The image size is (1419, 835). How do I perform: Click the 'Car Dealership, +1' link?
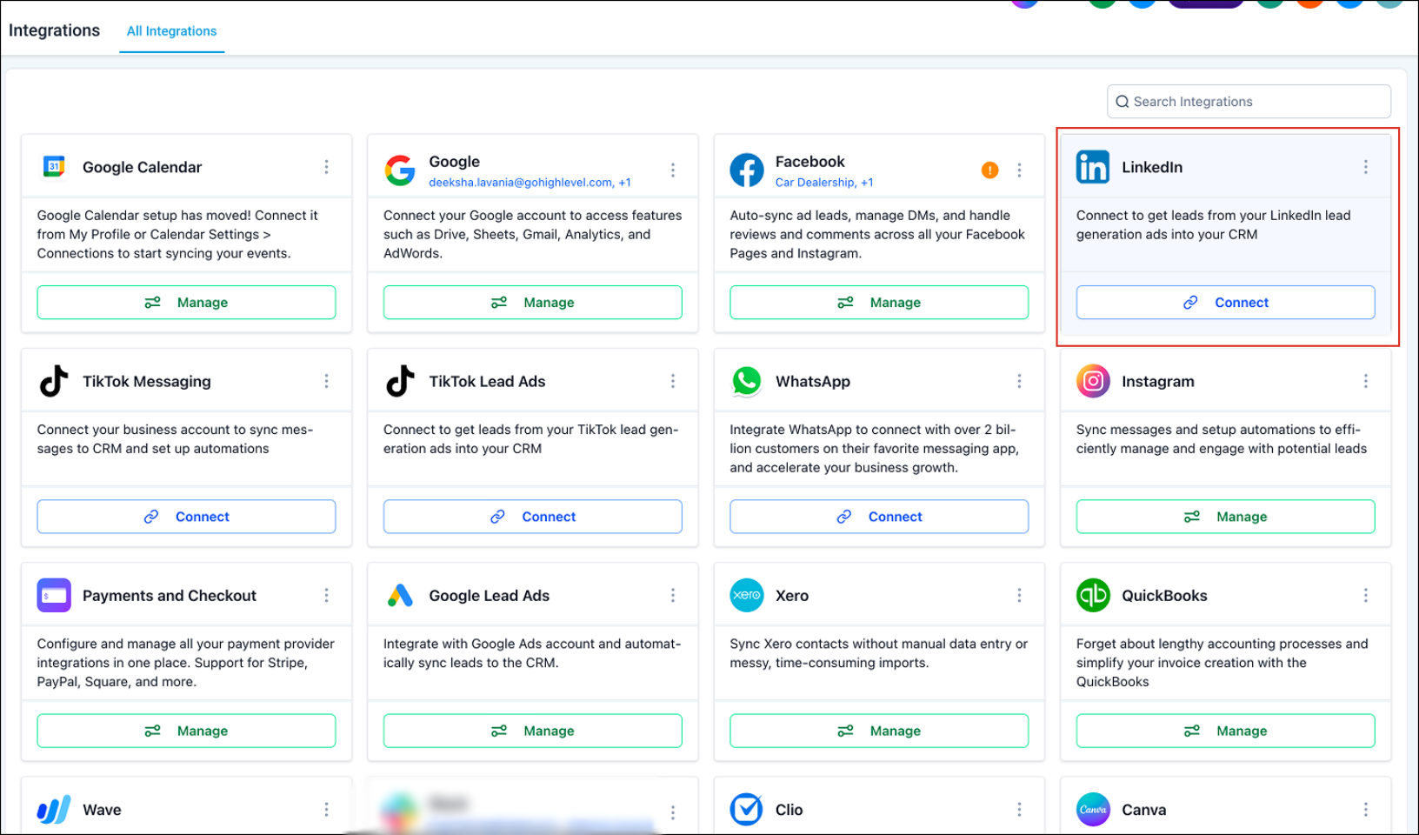(824, 183)
